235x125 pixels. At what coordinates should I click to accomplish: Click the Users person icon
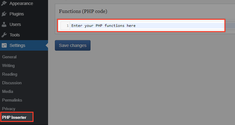point(4,24)
